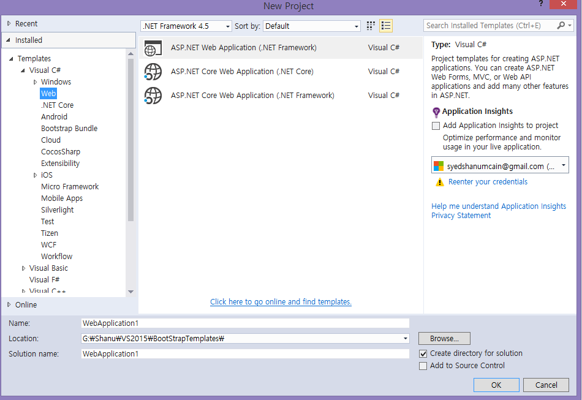Collapse the Visual C# tree node
The height and width of the screenshot is (400, 582).
pyautogui.click(x=23, y=70)
